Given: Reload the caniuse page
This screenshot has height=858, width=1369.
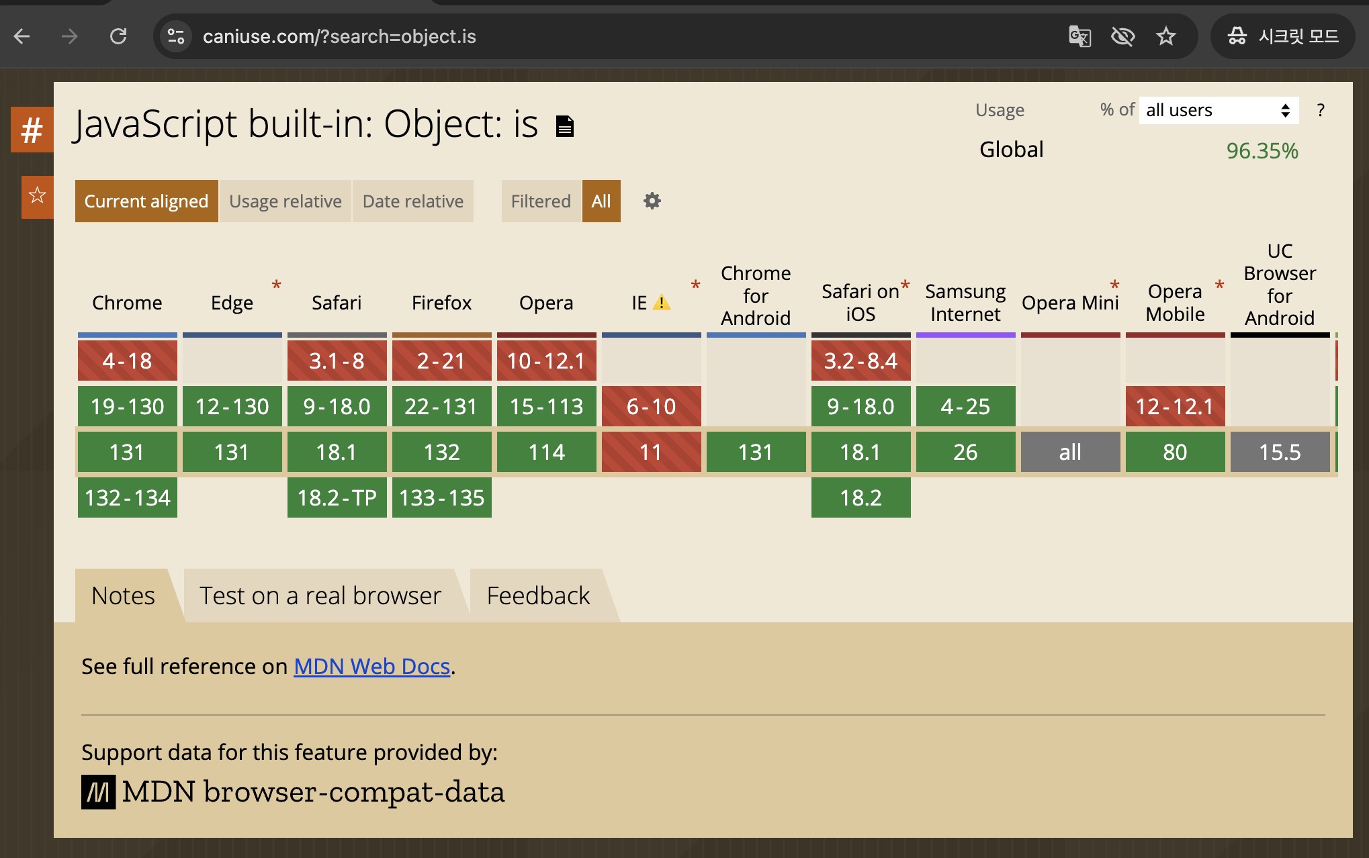Looking at the screenshot, I should (118, 36).
